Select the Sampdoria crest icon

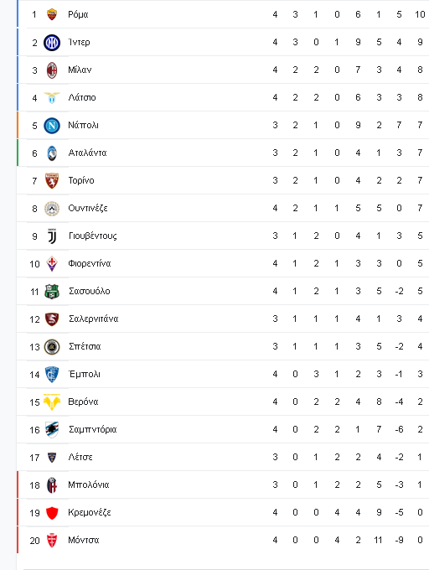tap(52, 430)
